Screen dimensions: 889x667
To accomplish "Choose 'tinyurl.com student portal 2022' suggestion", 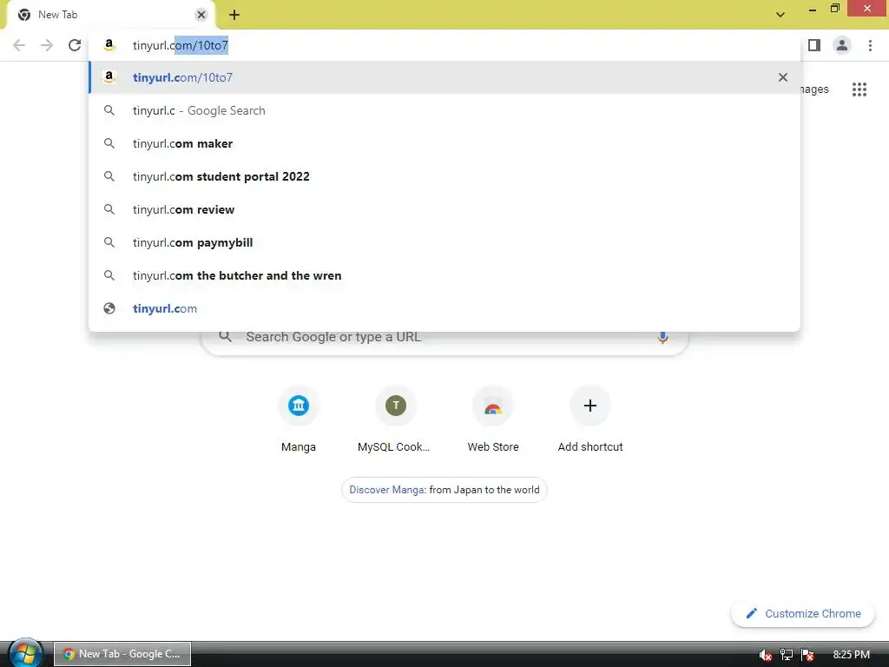I will (444, 176).
